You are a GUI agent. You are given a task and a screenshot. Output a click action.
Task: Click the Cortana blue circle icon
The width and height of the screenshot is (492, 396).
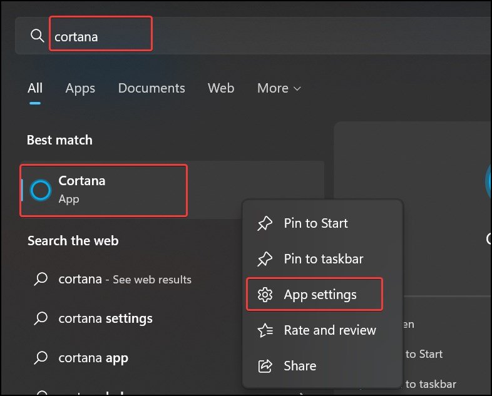tap(41, 190)
